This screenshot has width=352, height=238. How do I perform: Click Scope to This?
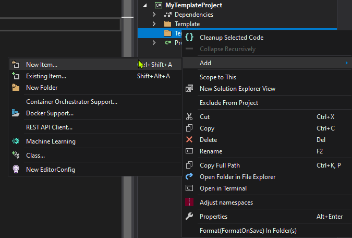267,77
